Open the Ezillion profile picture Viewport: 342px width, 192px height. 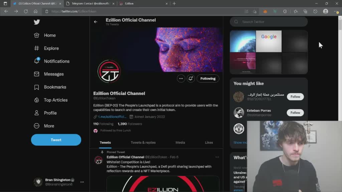(x=109, y=71)
